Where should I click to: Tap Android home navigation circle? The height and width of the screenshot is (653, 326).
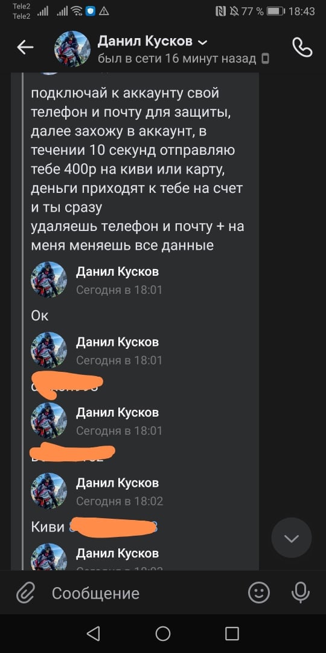point(163,634)
